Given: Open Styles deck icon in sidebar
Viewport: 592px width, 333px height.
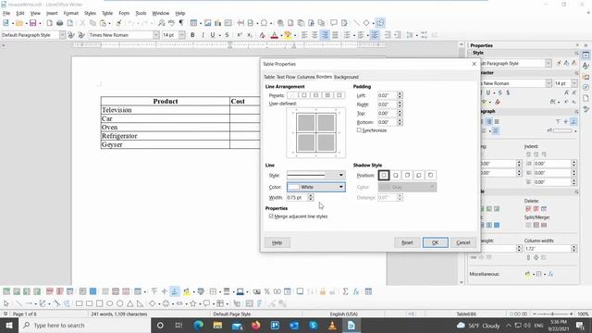Looking at the screenshot, I should pos(586,66).
